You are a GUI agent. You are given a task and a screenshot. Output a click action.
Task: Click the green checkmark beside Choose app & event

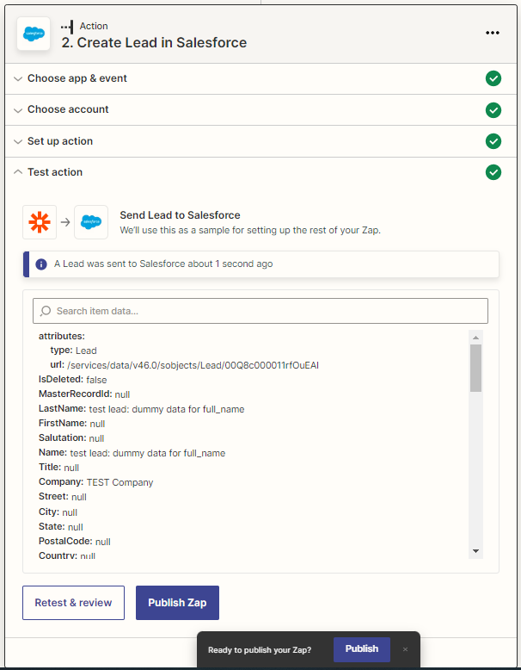tap(493, 78)
